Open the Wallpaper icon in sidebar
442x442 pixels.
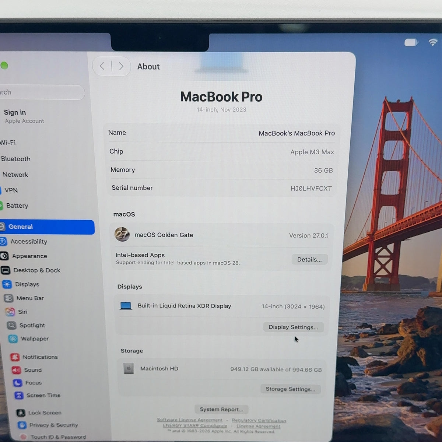pos(13,339)
